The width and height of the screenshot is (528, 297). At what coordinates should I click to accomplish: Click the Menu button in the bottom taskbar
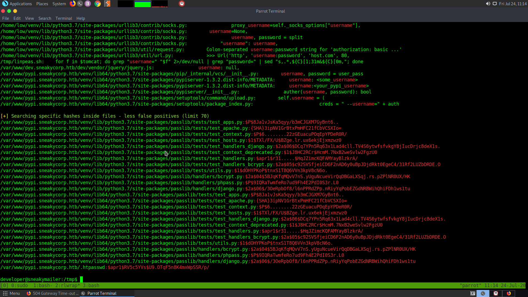(x=11, y=293)
